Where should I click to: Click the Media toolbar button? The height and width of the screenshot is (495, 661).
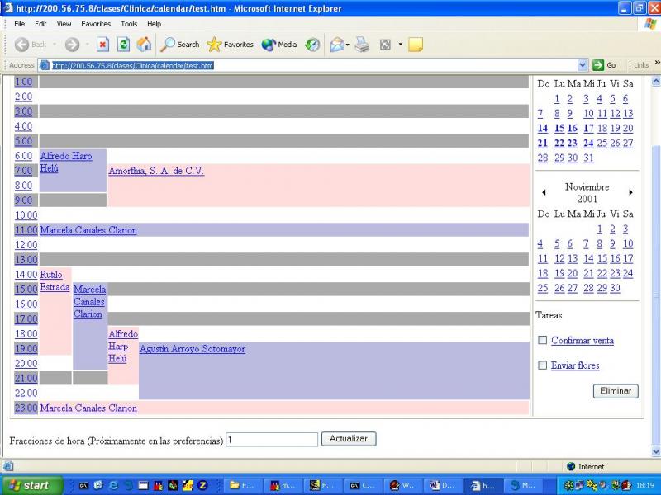pyautogui.click(x=279, y=45)
